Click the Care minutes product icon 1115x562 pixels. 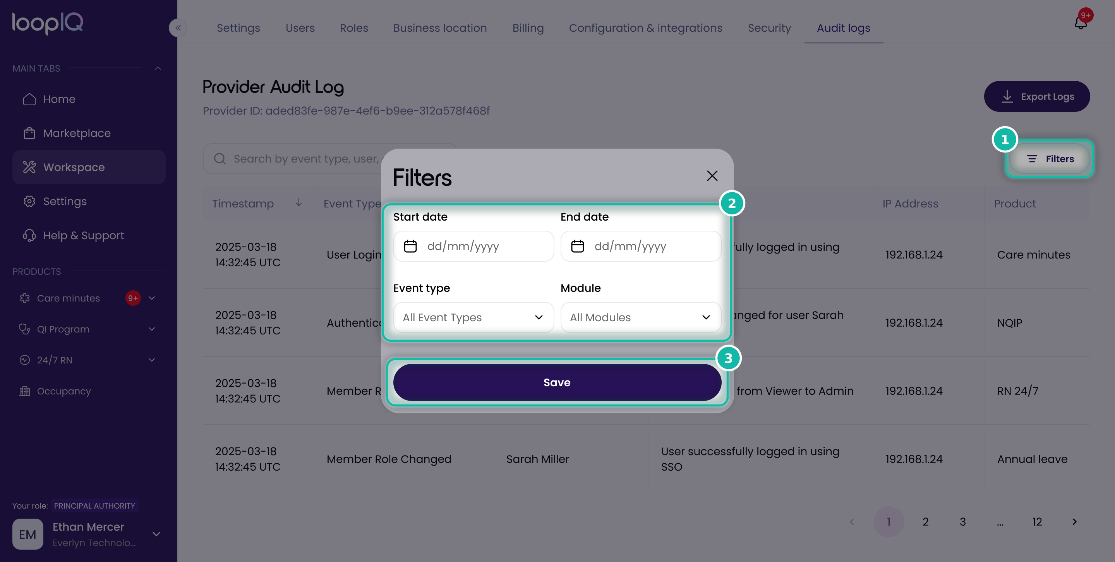pos(25,298)
